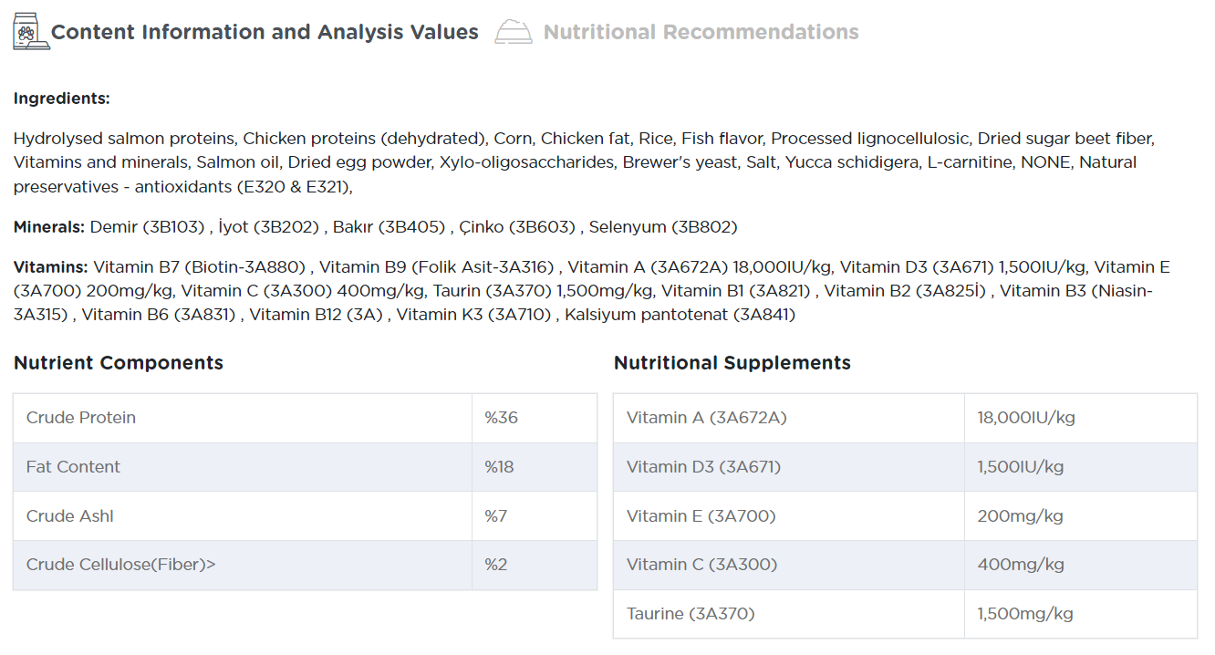Select the Vitamin A (3A672A) supplement row
Image resolution: width=1215 pixels, height=655 pixels.
click(x=905, y=418)
